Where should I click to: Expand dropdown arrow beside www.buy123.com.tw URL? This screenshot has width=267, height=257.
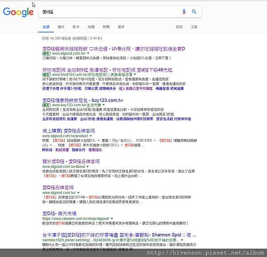click(x=104, y=105)
